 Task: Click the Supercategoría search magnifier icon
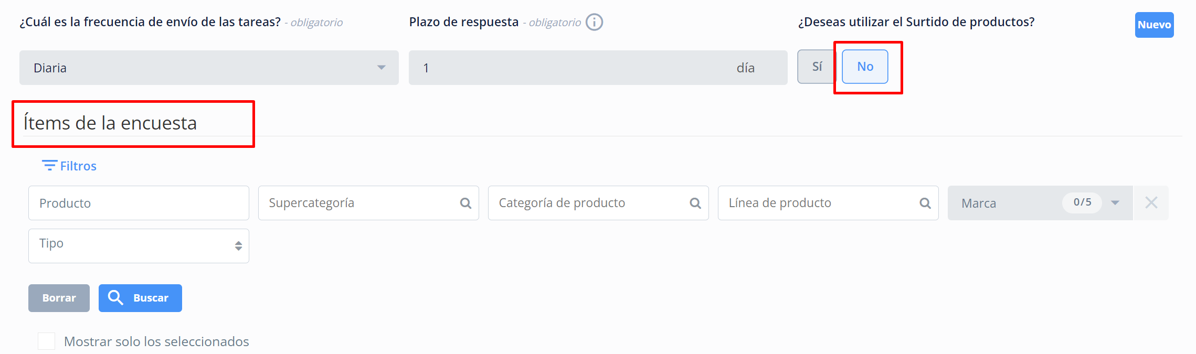(x=465, y=203)
